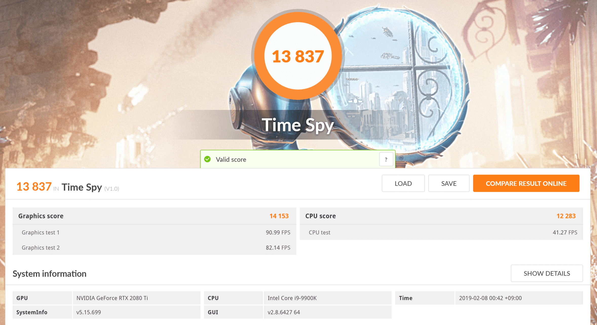Open the question mark help button
597x325 pixels.
coord(386,159)
